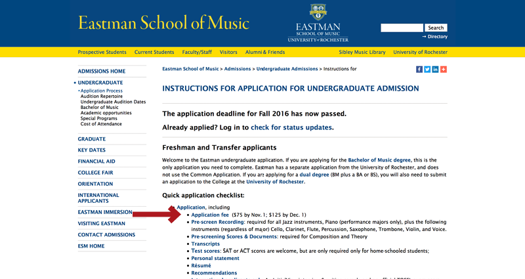Go to University of Rochester link in yellow bar

(x=420, y=53)
